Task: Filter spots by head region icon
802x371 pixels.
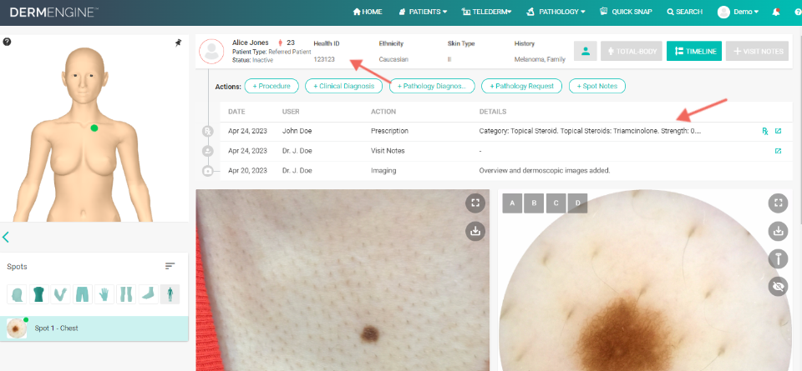Action: (x=17, y=294)
